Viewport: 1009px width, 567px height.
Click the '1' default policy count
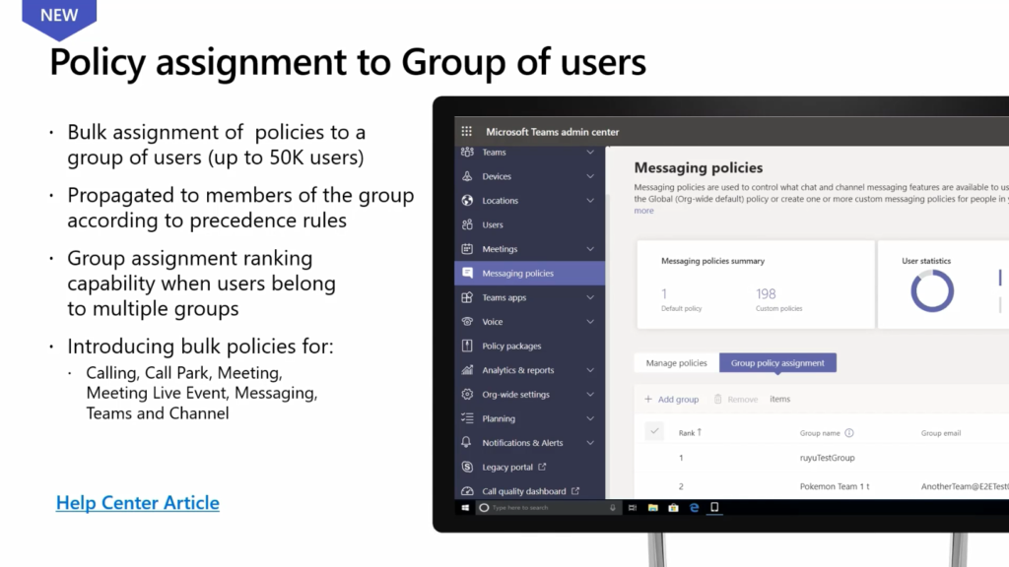(664, 293)
